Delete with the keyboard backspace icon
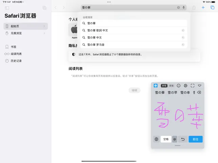The width and height of the screenshot is (218, 163). [x=199, y=92]
